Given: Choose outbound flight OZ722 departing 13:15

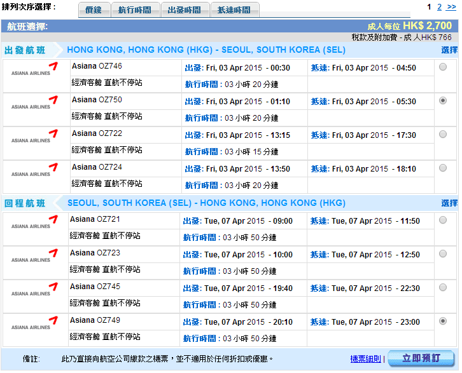Looking at the screenshot, I should pos(443,134).
